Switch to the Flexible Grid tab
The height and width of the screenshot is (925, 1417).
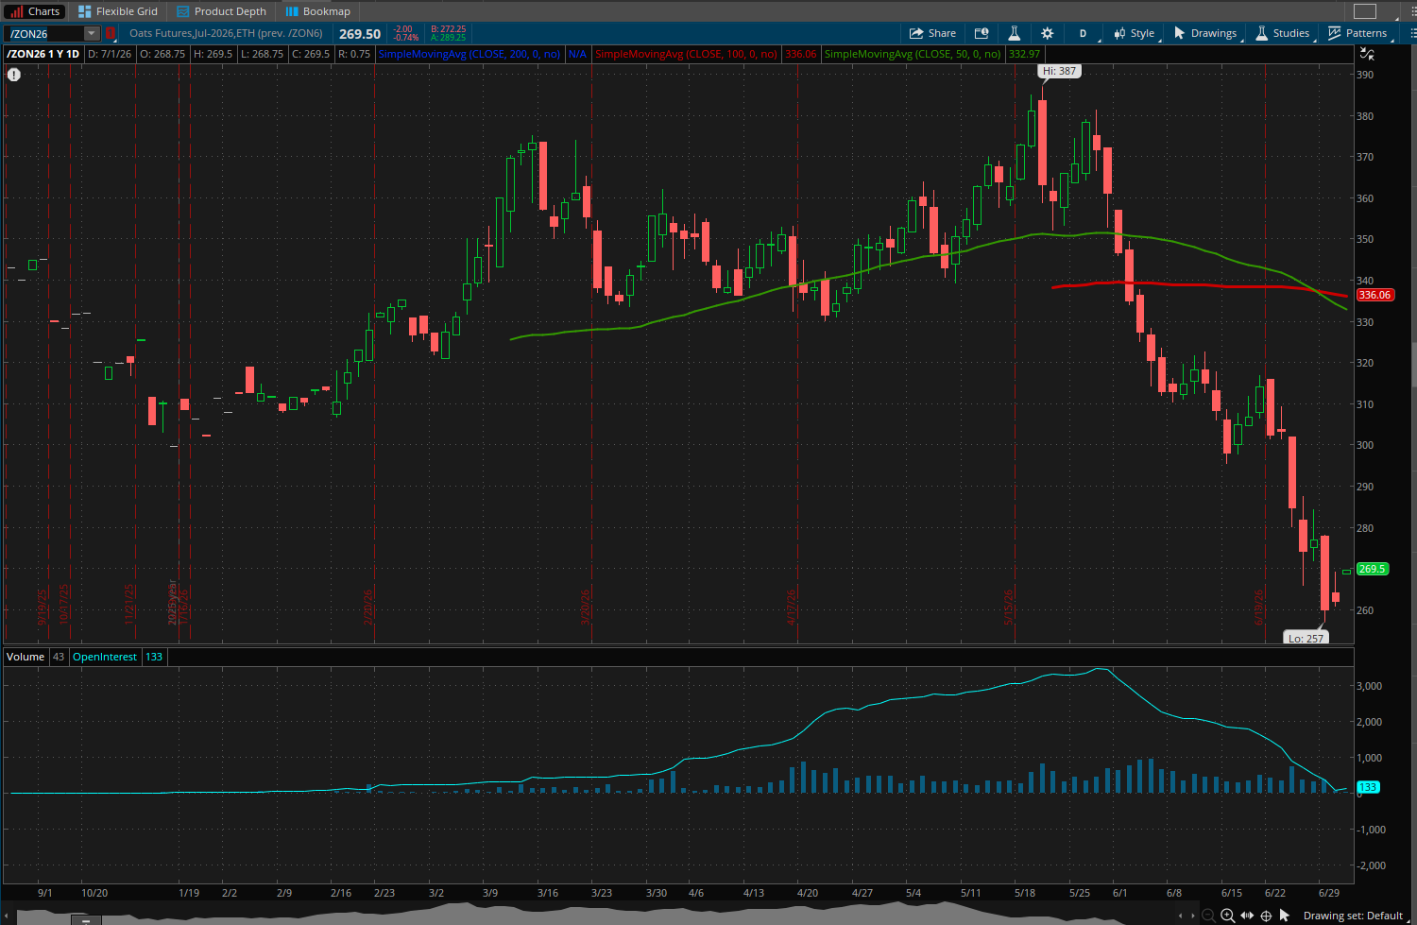pyautogui.click(x=118, y=11)
